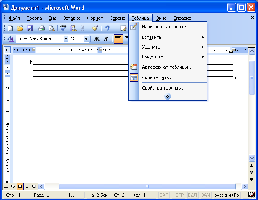
Task: Toggle ВДЛ extend selection indicator
Action: (x=192, y=195)
